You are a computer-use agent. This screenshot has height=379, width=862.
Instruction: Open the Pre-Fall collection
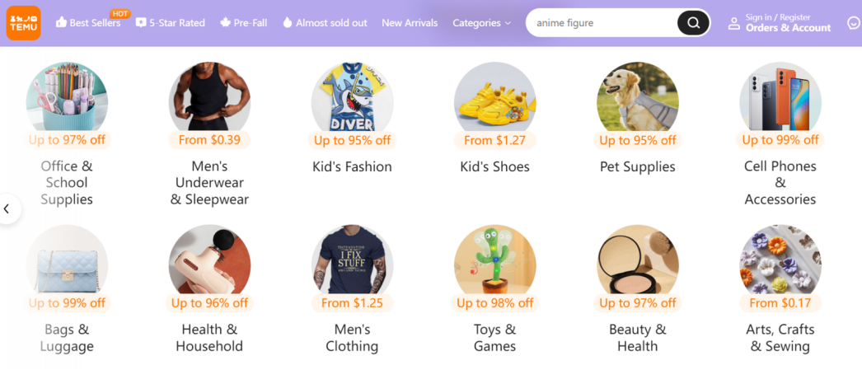tap(243, 23)
